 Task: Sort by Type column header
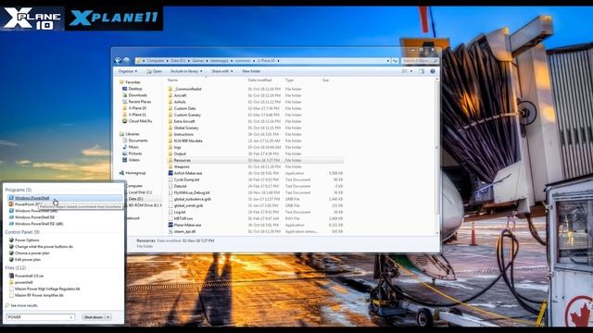[x=289, y=80]
